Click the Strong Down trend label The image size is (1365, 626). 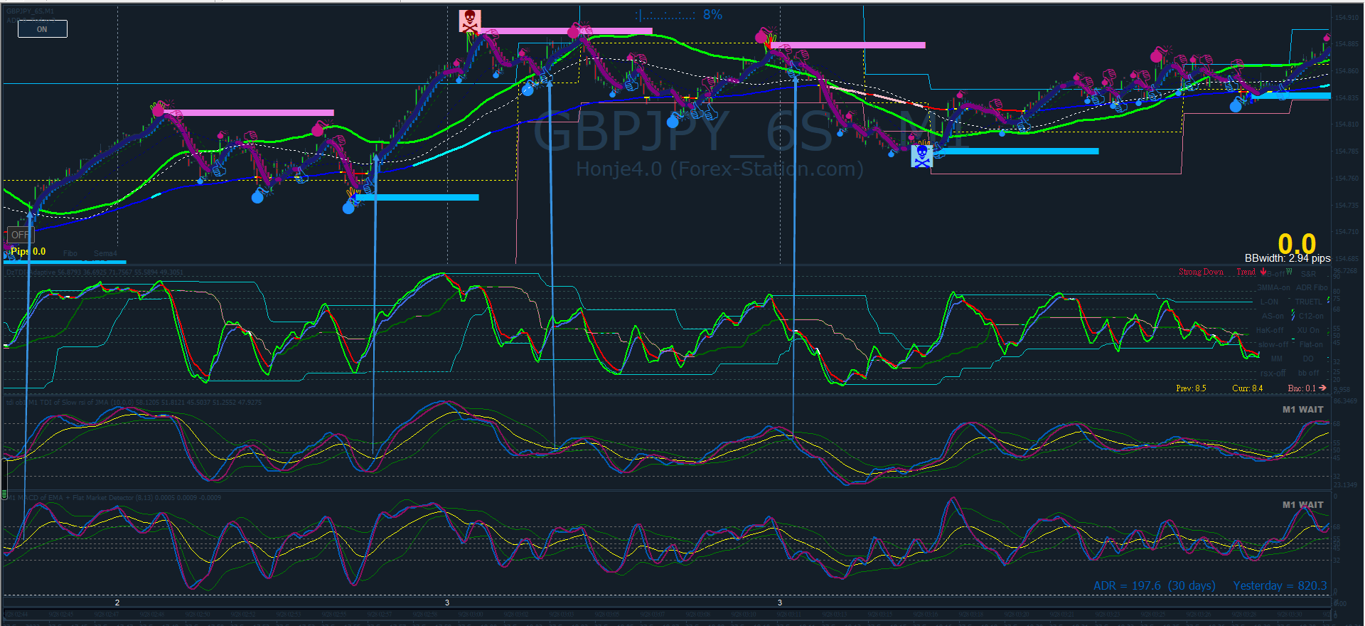pyautogui.click(x=1201, y=272)
